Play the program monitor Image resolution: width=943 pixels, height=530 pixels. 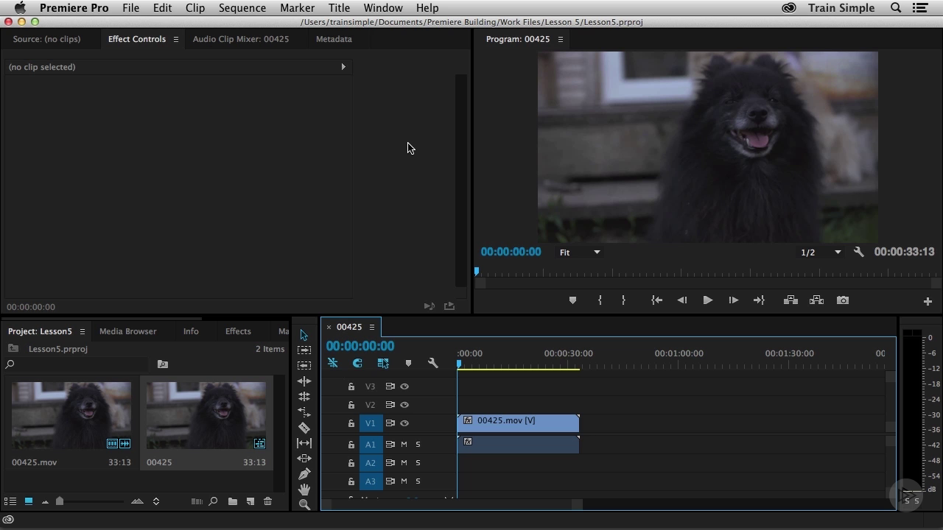707,300
